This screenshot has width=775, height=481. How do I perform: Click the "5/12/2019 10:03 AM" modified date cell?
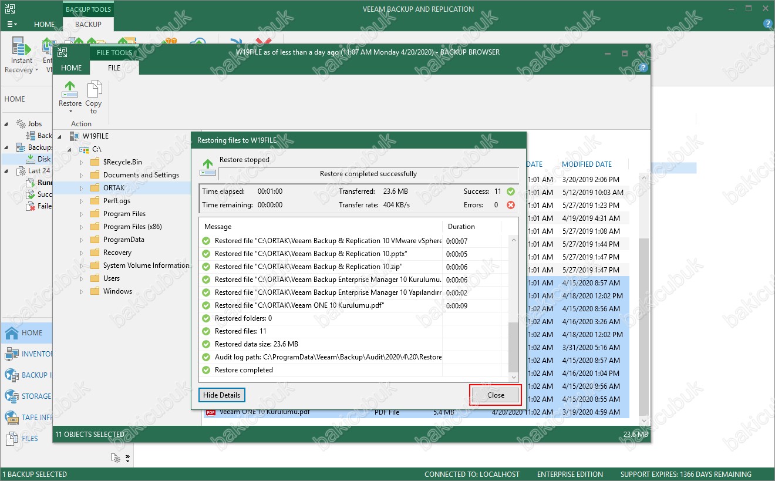tap(592, 193)
